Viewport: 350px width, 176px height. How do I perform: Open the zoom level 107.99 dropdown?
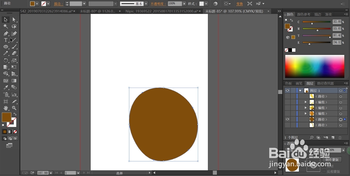(51, 173)
